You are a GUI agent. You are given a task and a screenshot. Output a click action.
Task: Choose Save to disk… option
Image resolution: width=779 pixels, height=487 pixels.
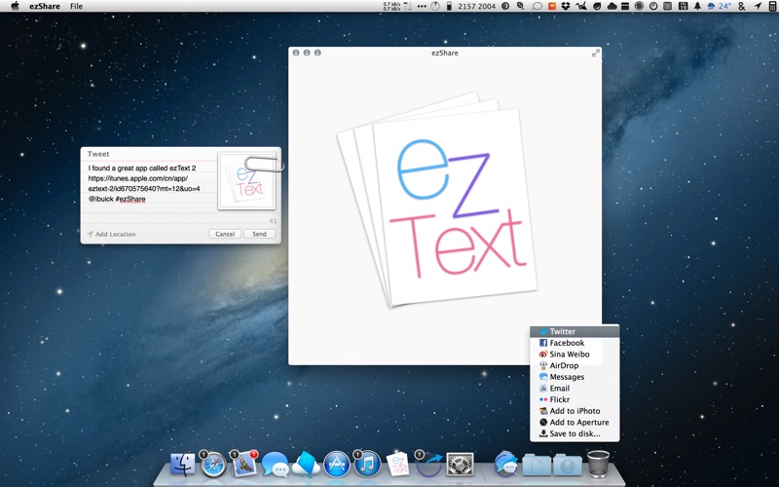point(575,433)
